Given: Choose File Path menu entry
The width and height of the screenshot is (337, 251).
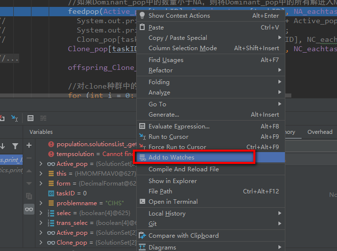Looking at the screenshot, I should click(211, 191).
